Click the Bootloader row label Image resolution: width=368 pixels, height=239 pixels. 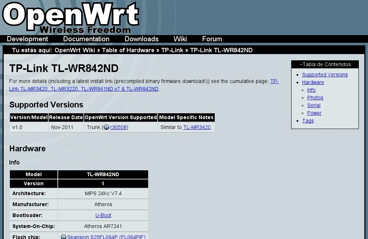pos(27,215)
